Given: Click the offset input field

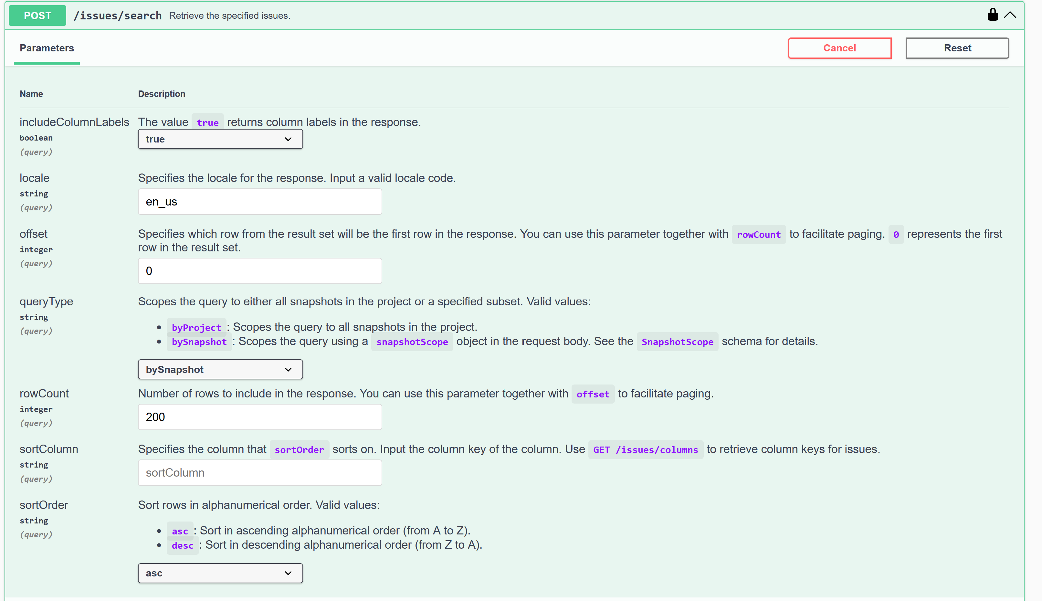Looking at the screenshot, I should 260,271.
